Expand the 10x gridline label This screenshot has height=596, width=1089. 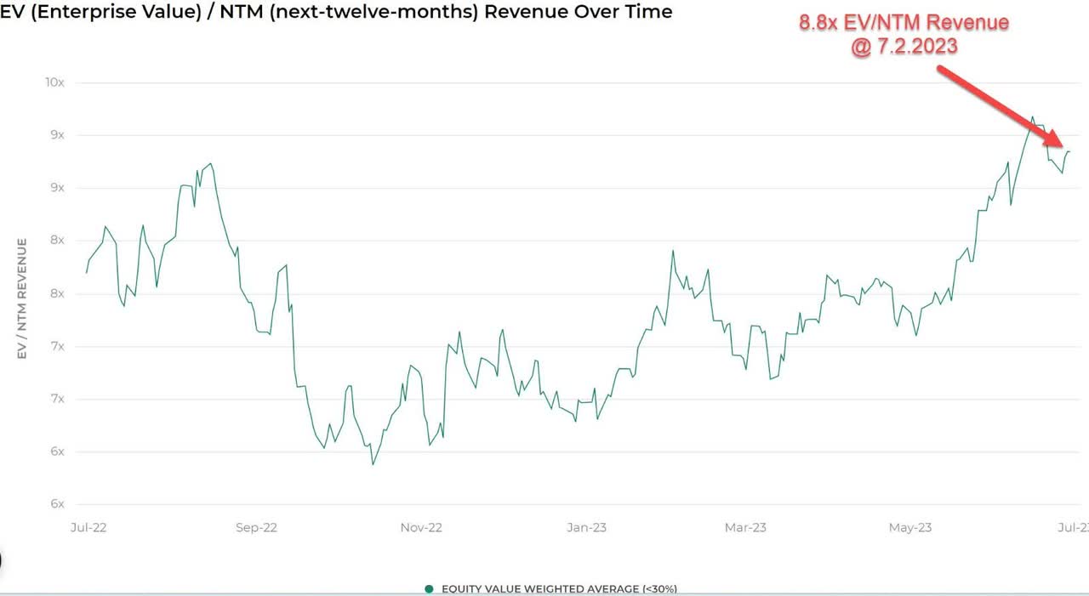click(56, 82)
